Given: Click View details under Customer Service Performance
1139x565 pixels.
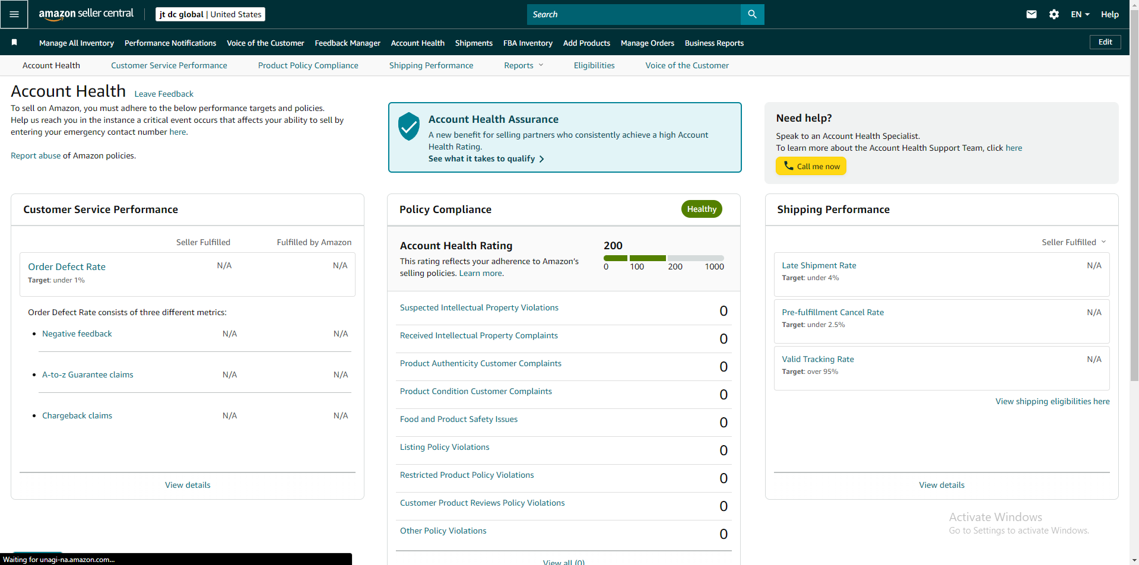Looking at the screenshot, I should [188, 485].
